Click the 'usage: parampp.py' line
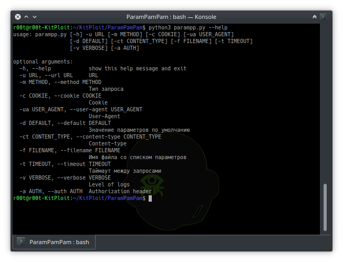343x262 pixels. pyautogui.click(x=123, y=34)
